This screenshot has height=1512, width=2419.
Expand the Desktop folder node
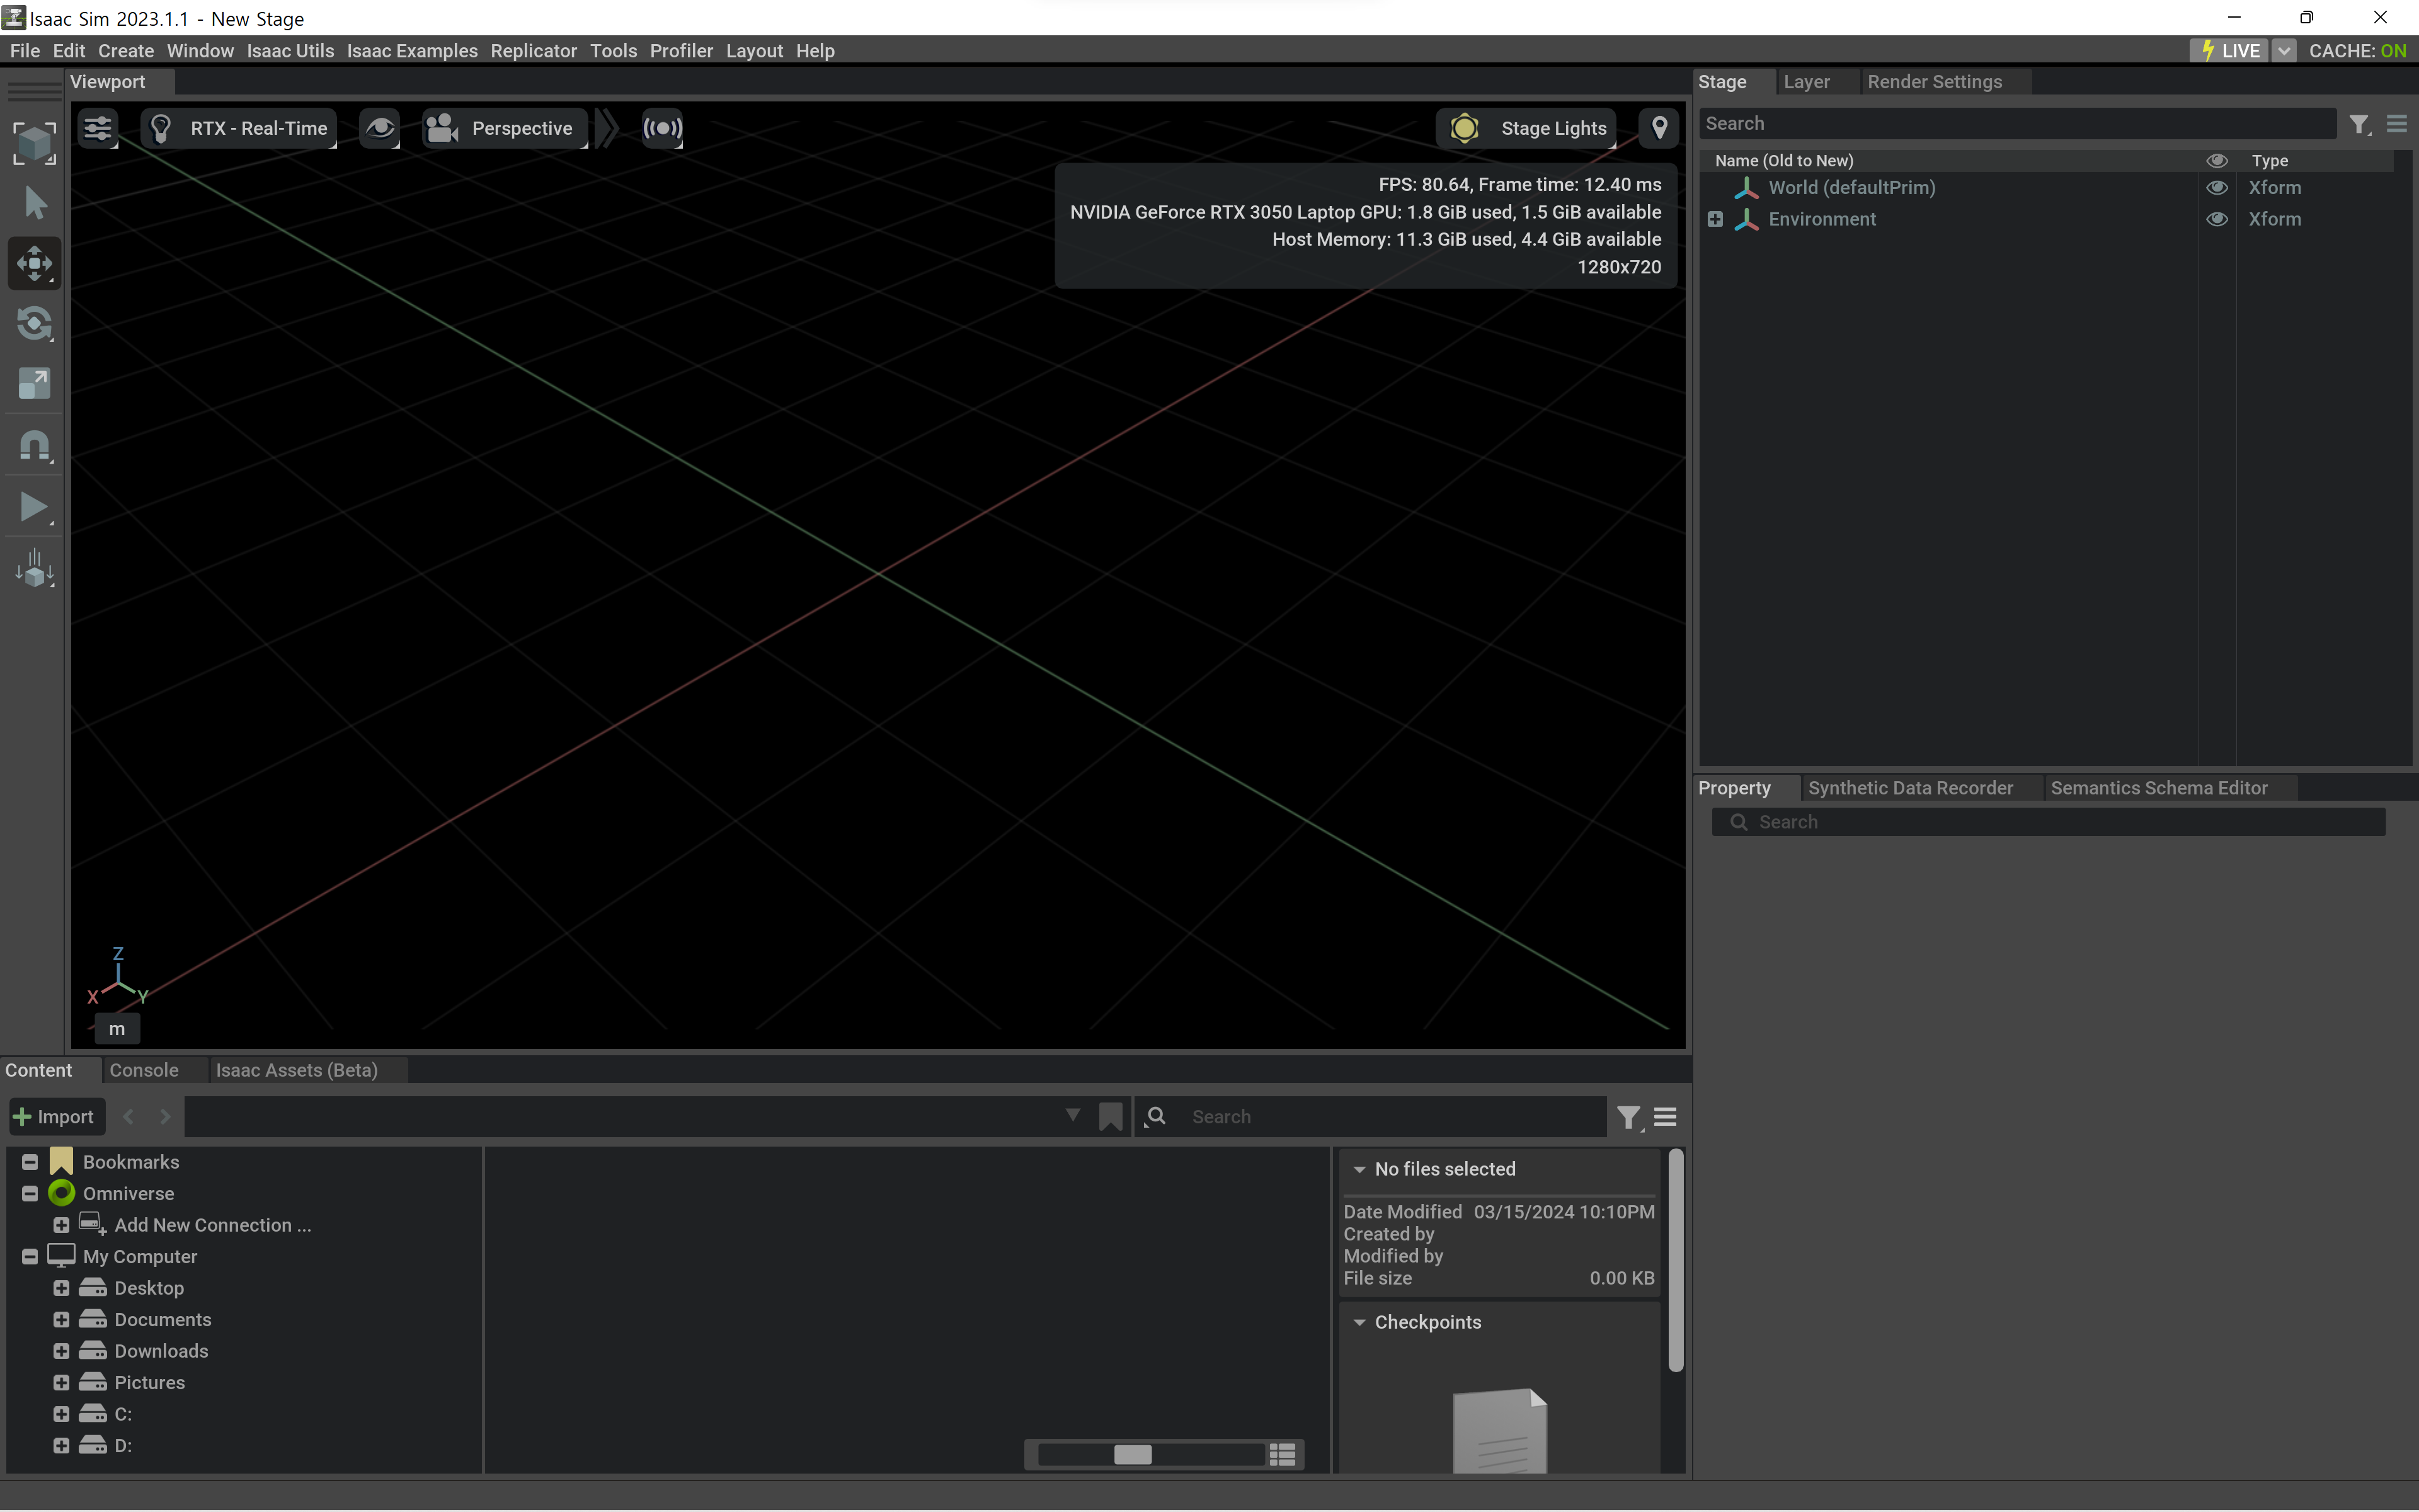(61, 1288)
